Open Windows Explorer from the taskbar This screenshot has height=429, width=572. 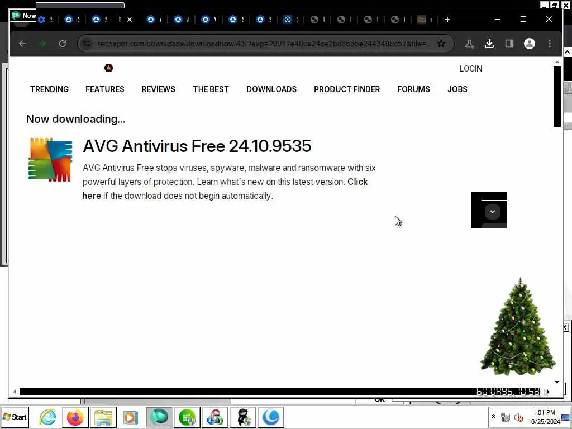103,417
